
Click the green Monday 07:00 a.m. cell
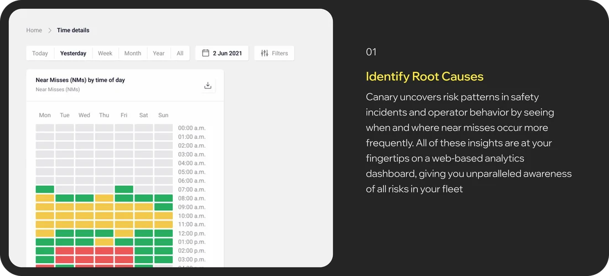click(x=45, y=189)
